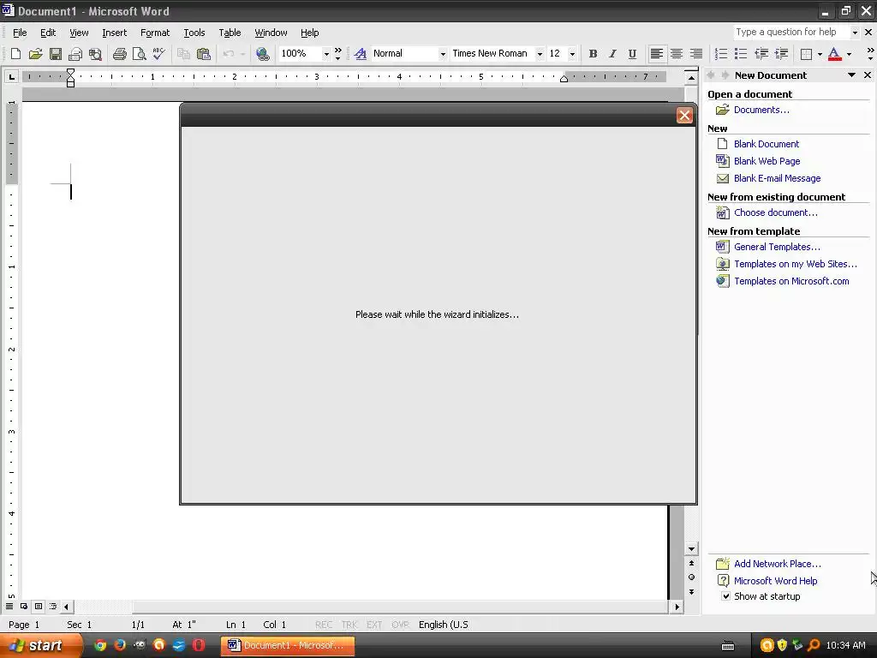Screen dimensions: 877x658
Task: Click the Search toolbar icon
Action: click(96, 54)
